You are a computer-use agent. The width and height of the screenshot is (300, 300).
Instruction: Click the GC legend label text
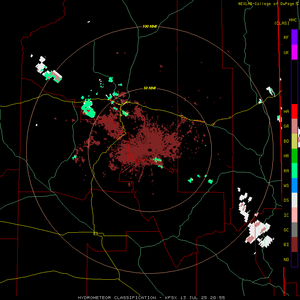286,230
